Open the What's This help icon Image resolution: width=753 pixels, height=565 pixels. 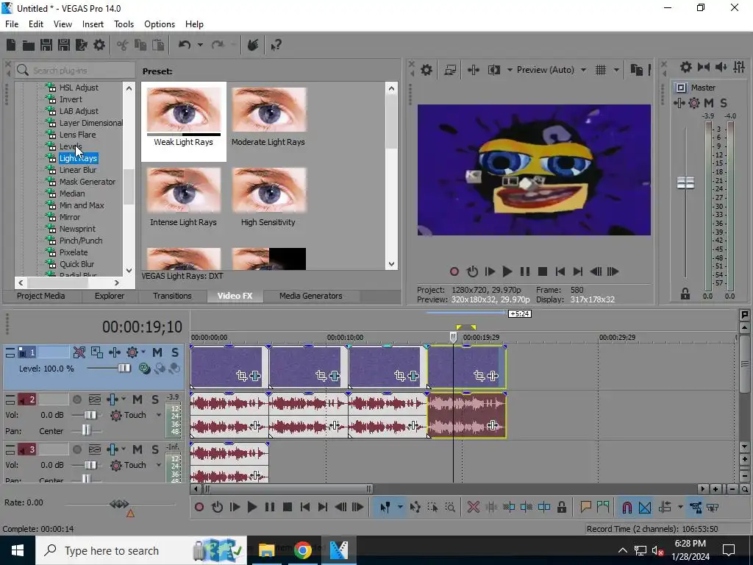coord(276,45)
